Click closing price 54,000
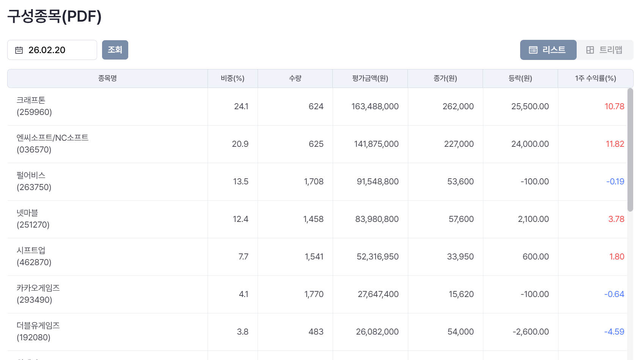This screenshot has height=360, width=637. click(x=461, y=332)
